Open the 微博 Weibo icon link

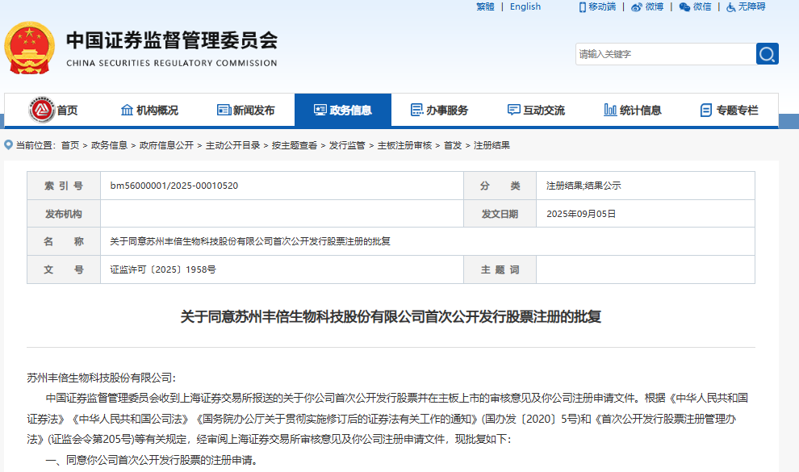[637, 7]
